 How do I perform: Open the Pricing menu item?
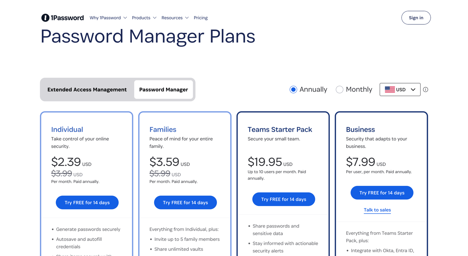coord(200,17)
